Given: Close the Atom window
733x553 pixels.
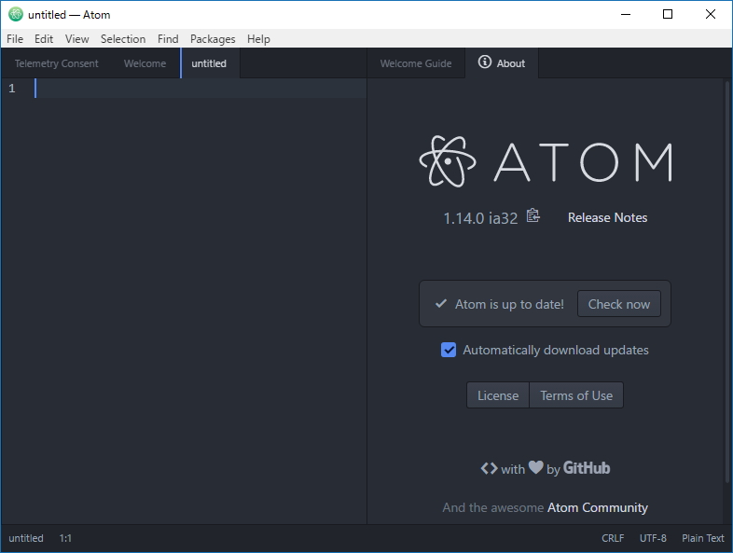Looking at the screenshot, I should click(710, 14).
